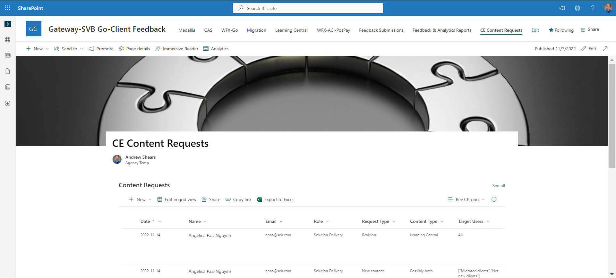Click the SharePoint brand link

coord(30,8)
